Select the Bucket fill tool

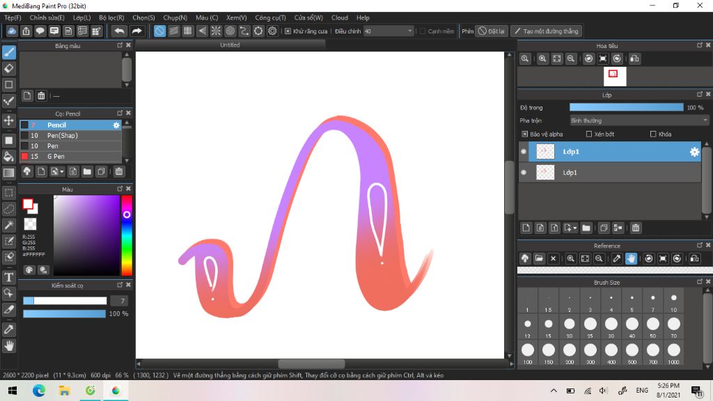(9, 157)
